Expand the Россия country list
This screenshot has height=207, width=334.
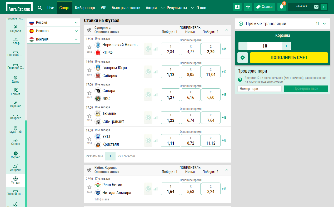[53, 23]
